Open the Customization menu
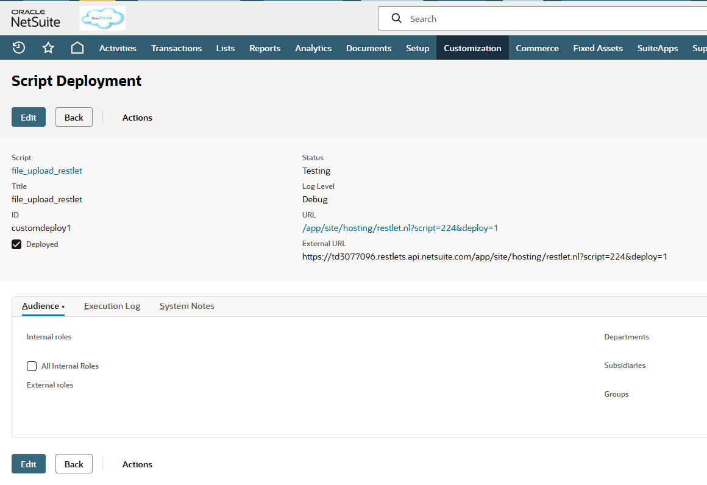707x485 pixels. 472,48
